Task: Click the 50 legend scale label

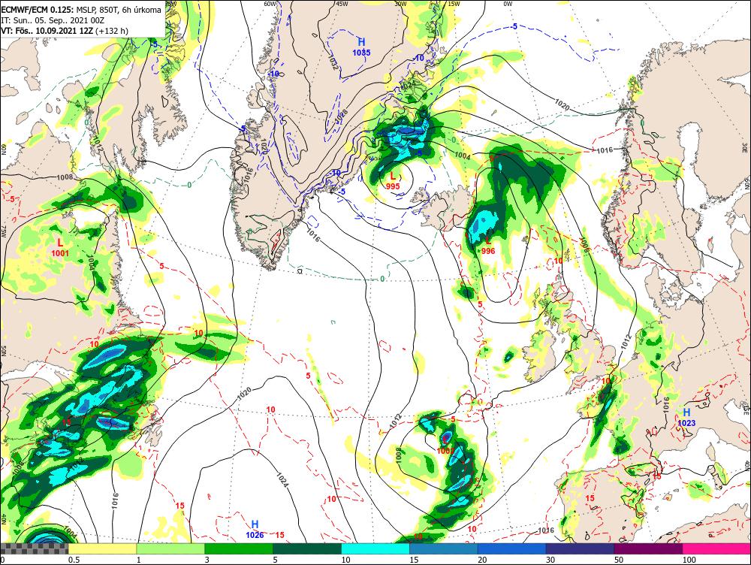Action: (619, 560)
